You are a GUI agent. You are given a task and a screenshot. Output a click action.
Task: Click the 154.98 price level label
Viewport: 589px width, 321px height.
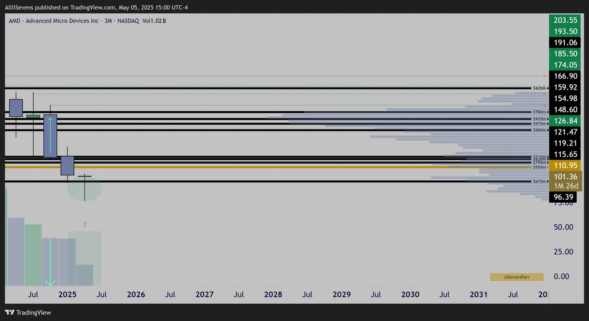pyautogui.click(x=565, y=98)
